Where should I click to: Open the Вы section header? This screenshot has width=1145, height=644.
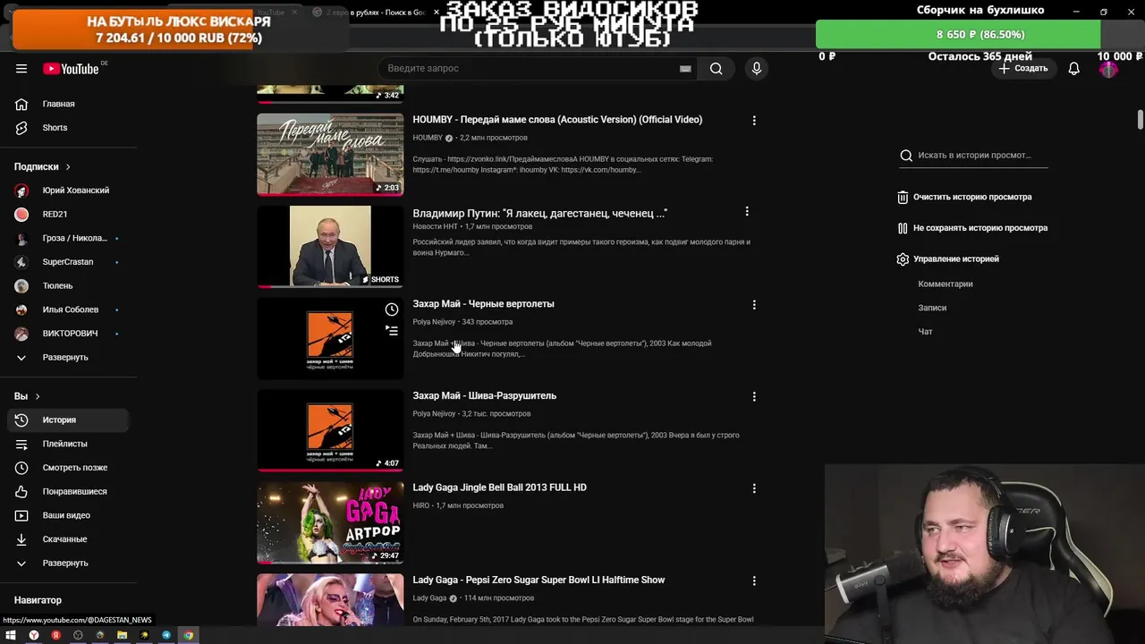[27, 396]
